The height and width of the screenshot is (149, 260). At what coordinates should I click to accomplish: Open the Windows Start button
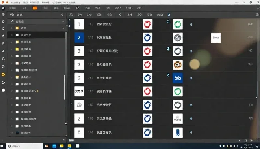point(2,146)
